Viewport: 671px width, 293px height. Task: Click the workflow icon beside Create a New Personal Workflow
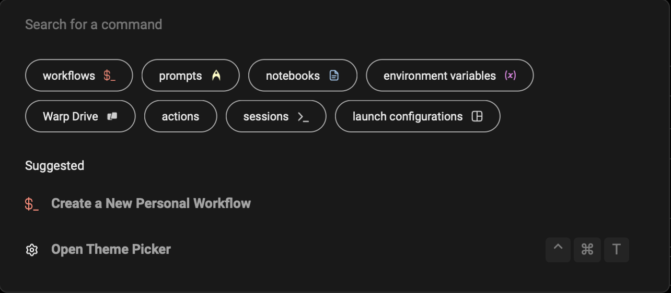click(32, 204)
